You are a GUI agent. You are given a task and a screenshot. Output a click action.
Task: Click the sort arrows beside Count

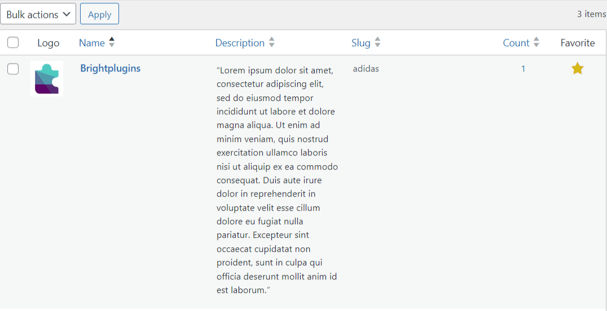(536, 42)
